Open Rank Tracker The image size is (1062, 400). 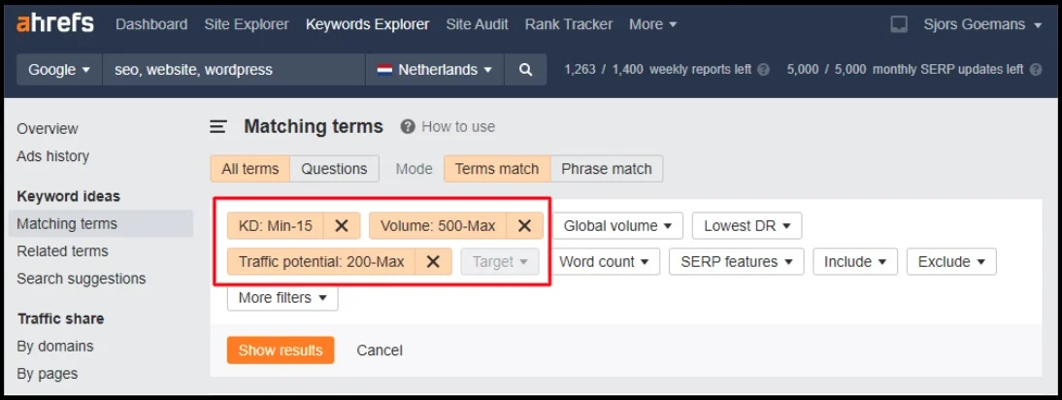[x=569, y=24]
